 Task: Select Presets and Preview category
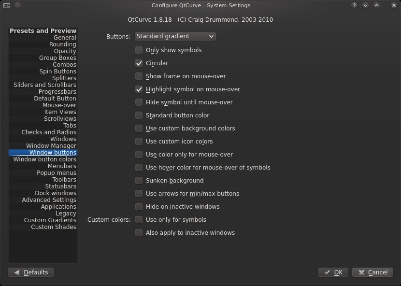click(43, 31)
